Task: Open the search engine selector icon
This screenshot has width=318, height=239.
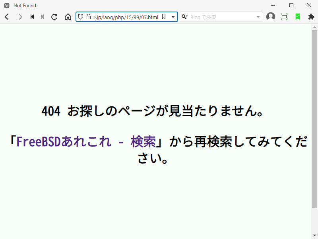Action: [x=184, y=17]
